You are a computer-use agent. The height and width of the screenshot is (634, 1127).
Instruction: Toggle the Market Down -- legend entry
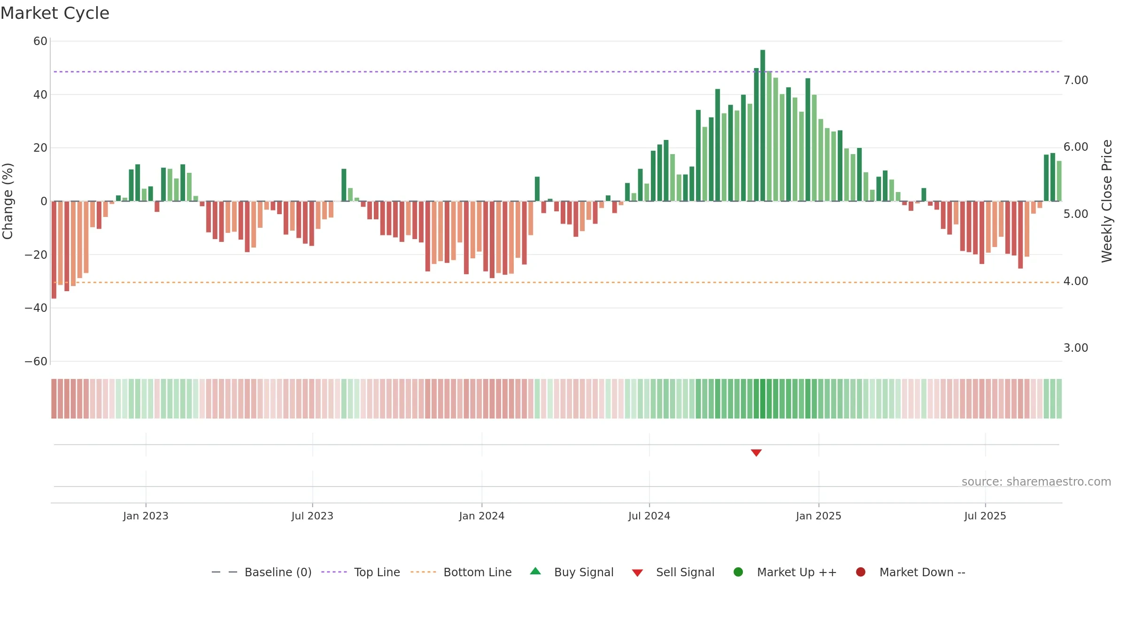point(911,572)
